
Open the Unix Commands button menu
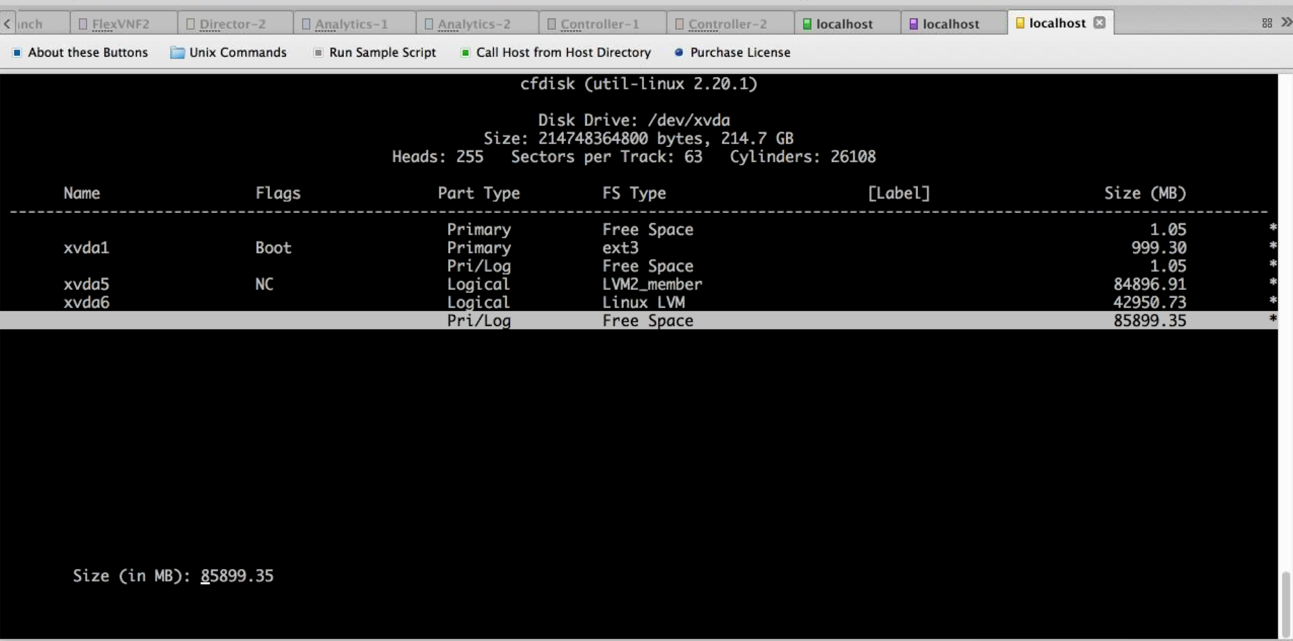238,52
